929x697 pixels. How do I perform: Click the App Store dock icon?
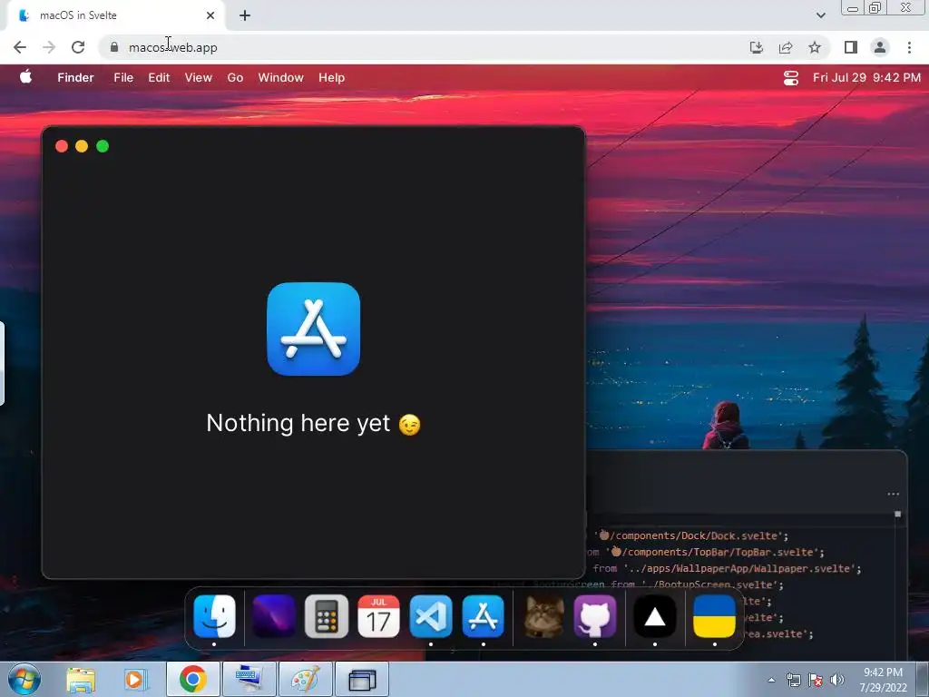point(484,616)
